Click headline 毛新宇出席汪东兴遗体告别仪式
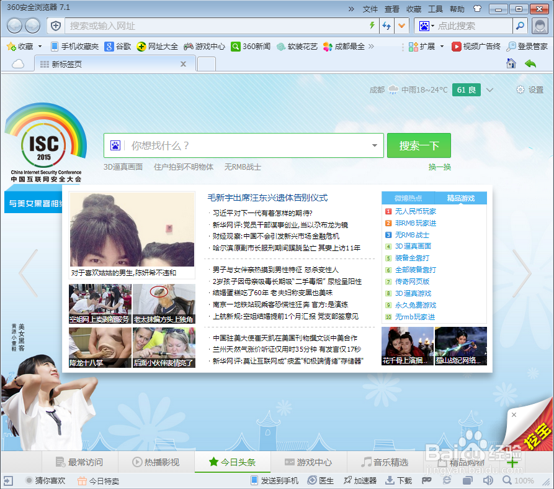 tap(267, 198)
